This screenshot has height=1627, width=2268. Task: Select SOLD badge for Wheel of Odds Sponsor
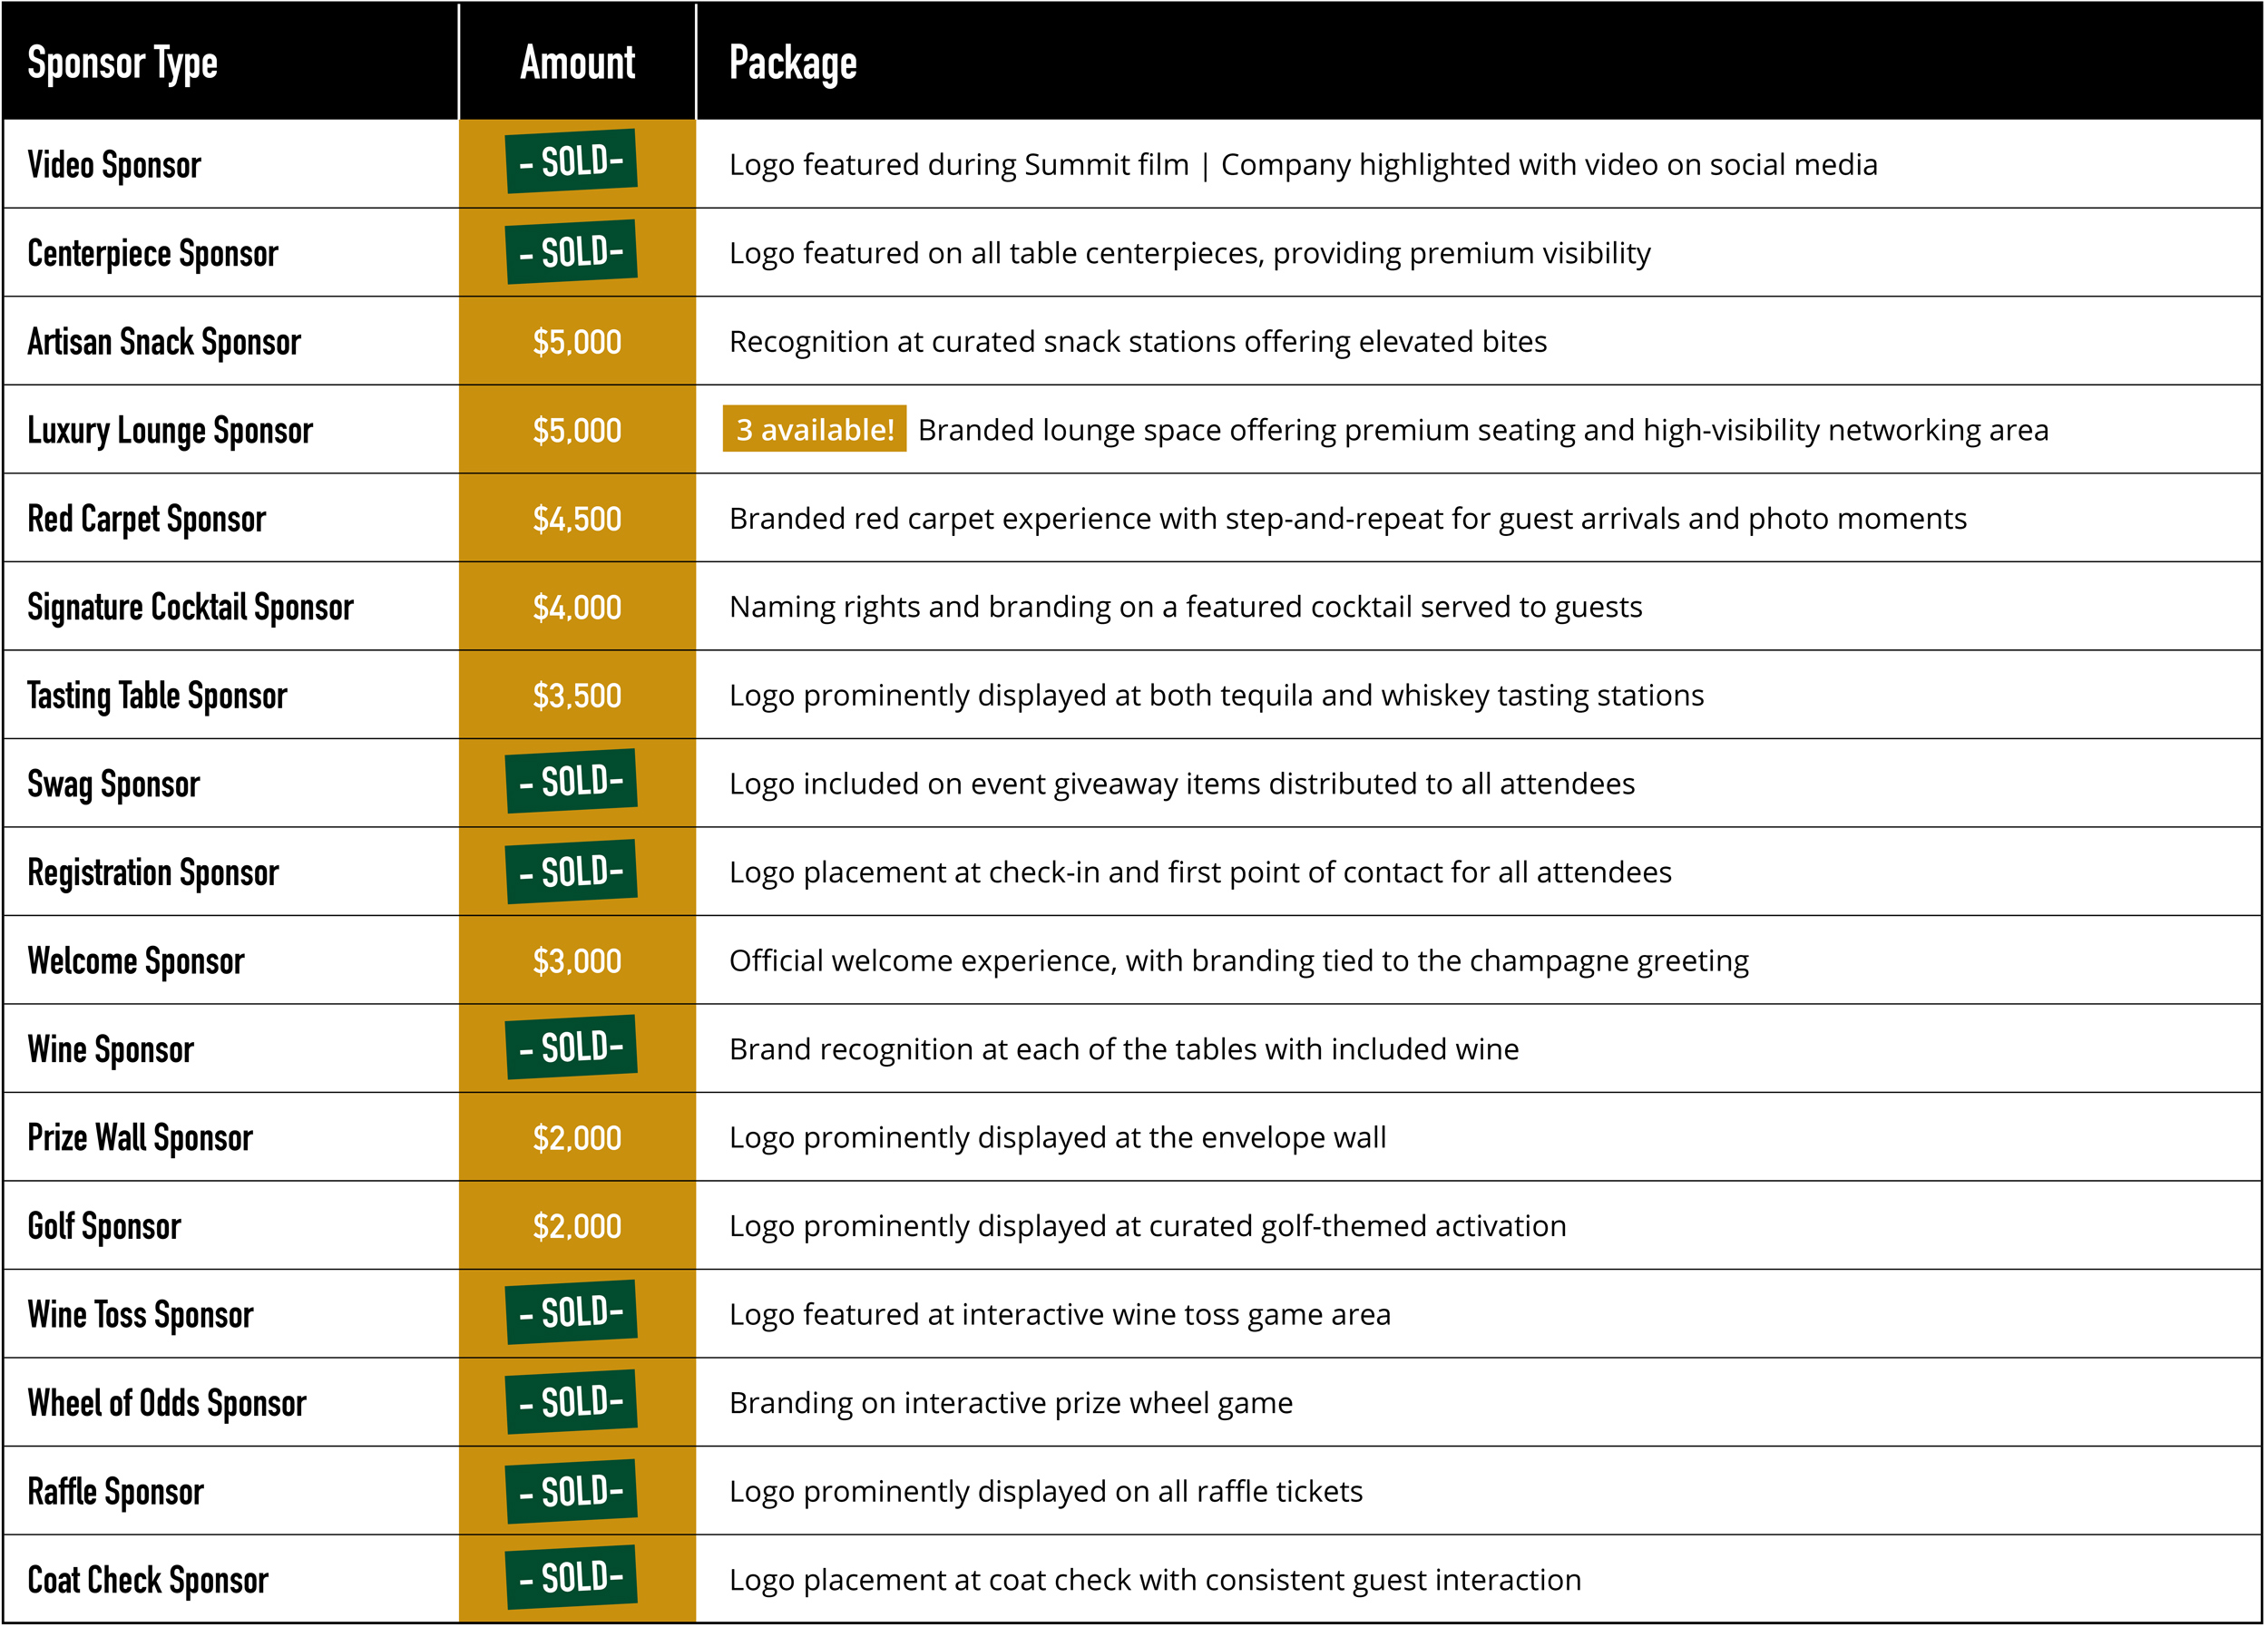[571, 1402]
